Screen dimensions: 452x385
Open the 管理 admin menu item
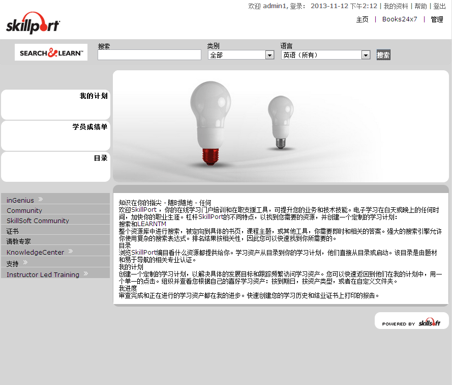click(437, 19)
